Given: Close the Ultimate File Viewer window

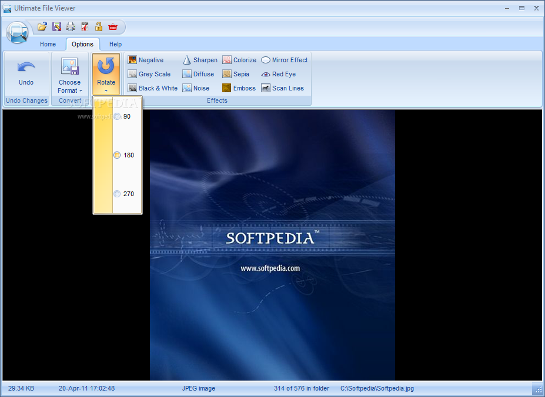Looking at the screenshot, I should pyautogui.click(x=536, y=8).
